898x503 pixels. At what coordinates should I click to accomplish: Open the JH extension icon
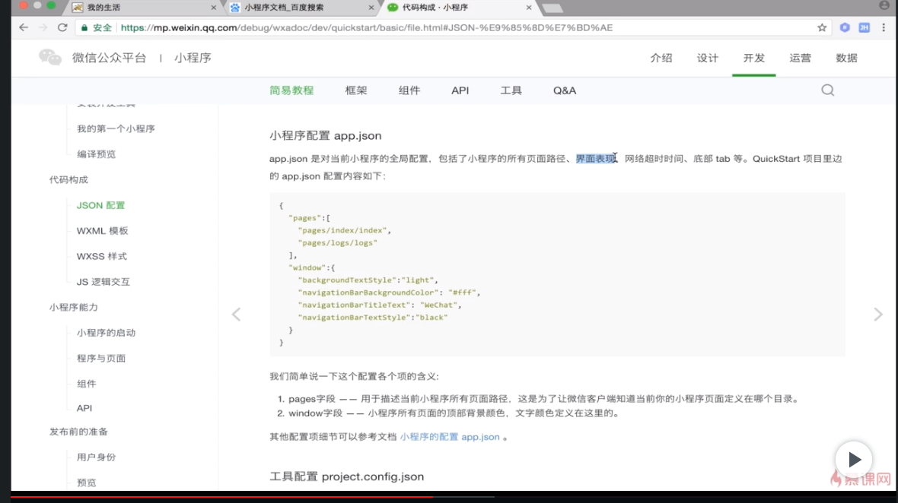point(865,27)
